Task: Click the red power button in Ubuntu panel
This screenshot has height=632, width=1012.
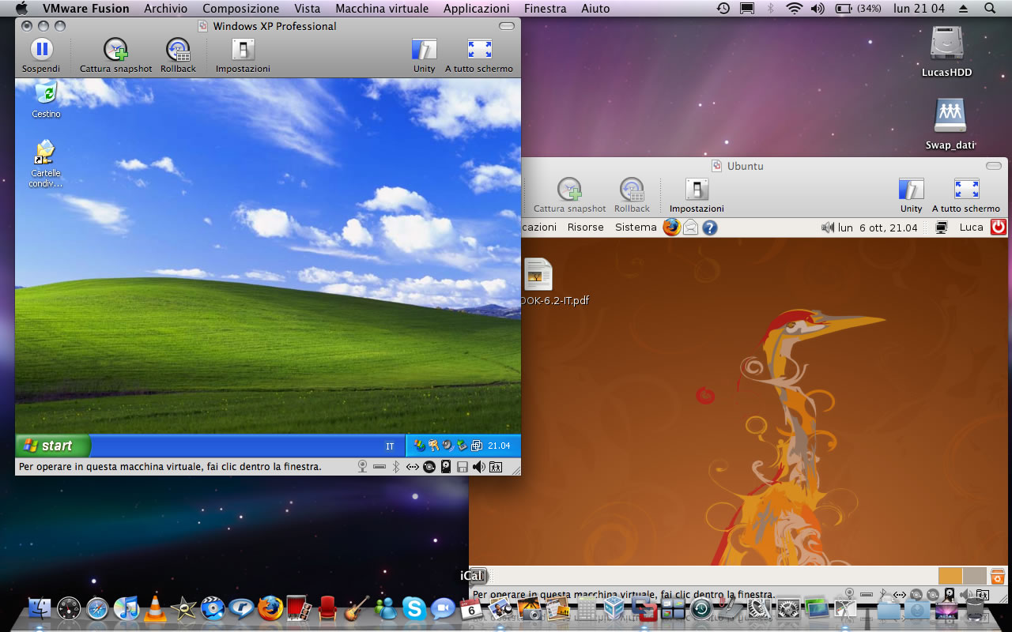Action: pyautogui.click(x=999, y=228)
